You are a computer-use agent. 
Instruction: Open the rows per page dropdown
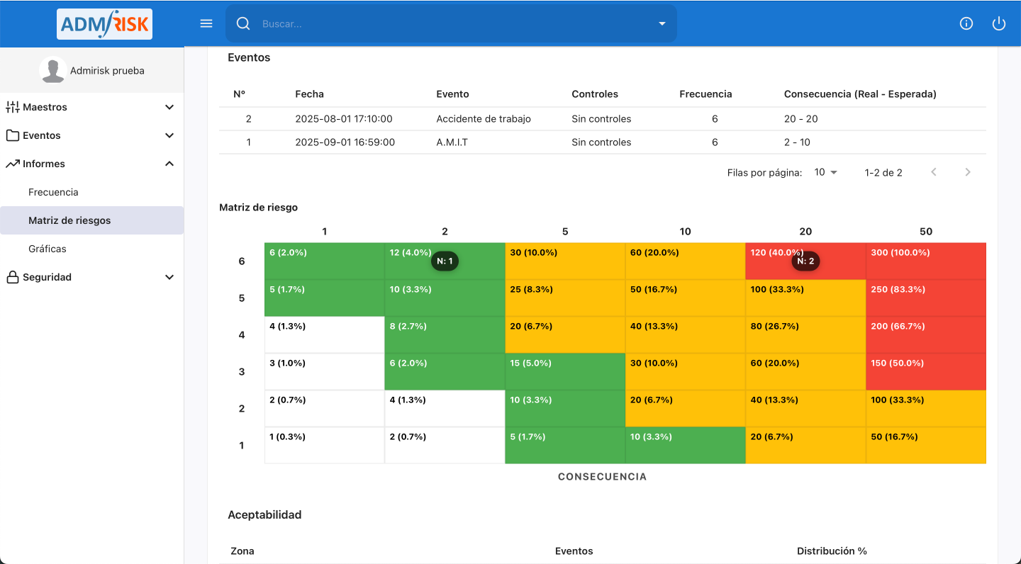825,172
